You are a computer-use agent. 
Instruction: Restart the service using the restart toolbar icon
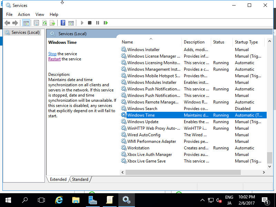tap(106, 23)
